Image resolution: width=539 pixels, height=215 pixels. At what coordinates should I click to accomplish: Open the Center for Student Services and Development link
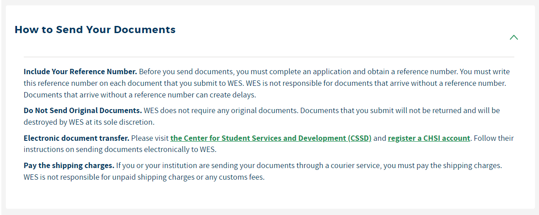pos(271,138)
